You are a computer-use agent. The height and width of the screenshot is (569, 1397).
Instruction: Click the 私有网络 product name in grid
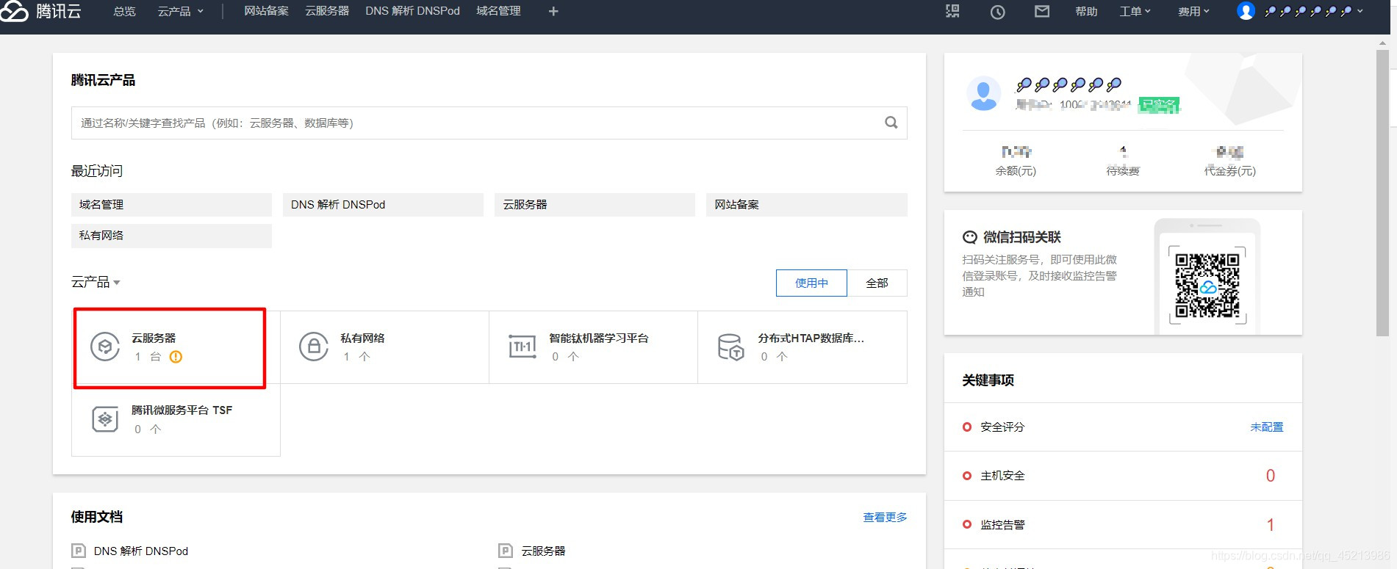click(362, 338)
